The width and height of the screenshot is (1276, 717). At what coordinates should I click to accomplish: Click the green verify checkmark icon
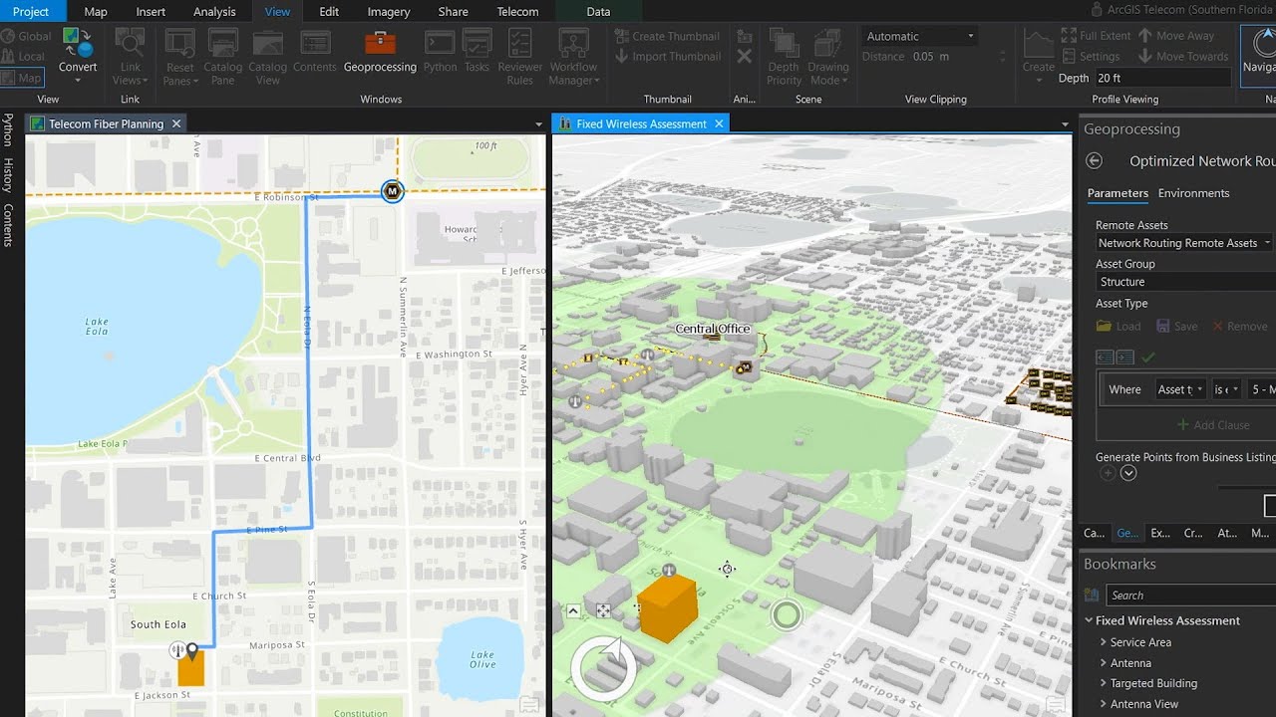pos(1148,357)
